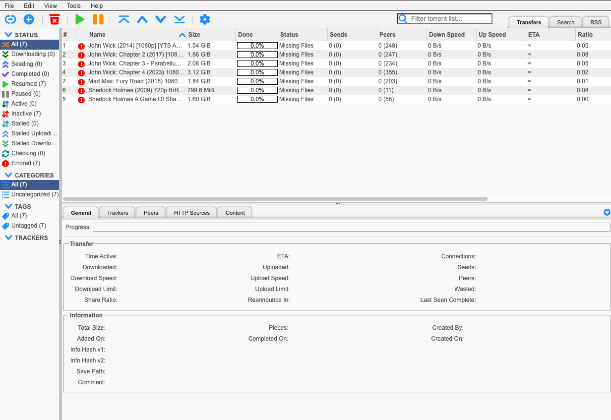The image size is (611, 420).
Task: Open the File menu
Action: [9, 5]
